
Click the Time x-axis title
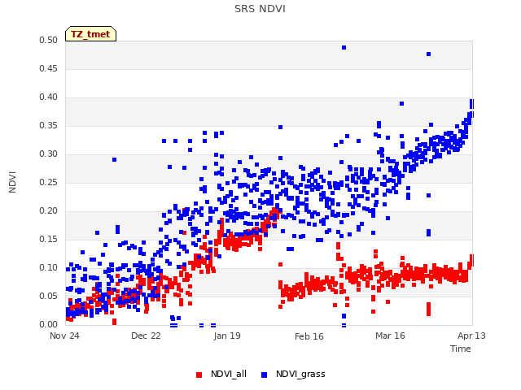(461, 349)
